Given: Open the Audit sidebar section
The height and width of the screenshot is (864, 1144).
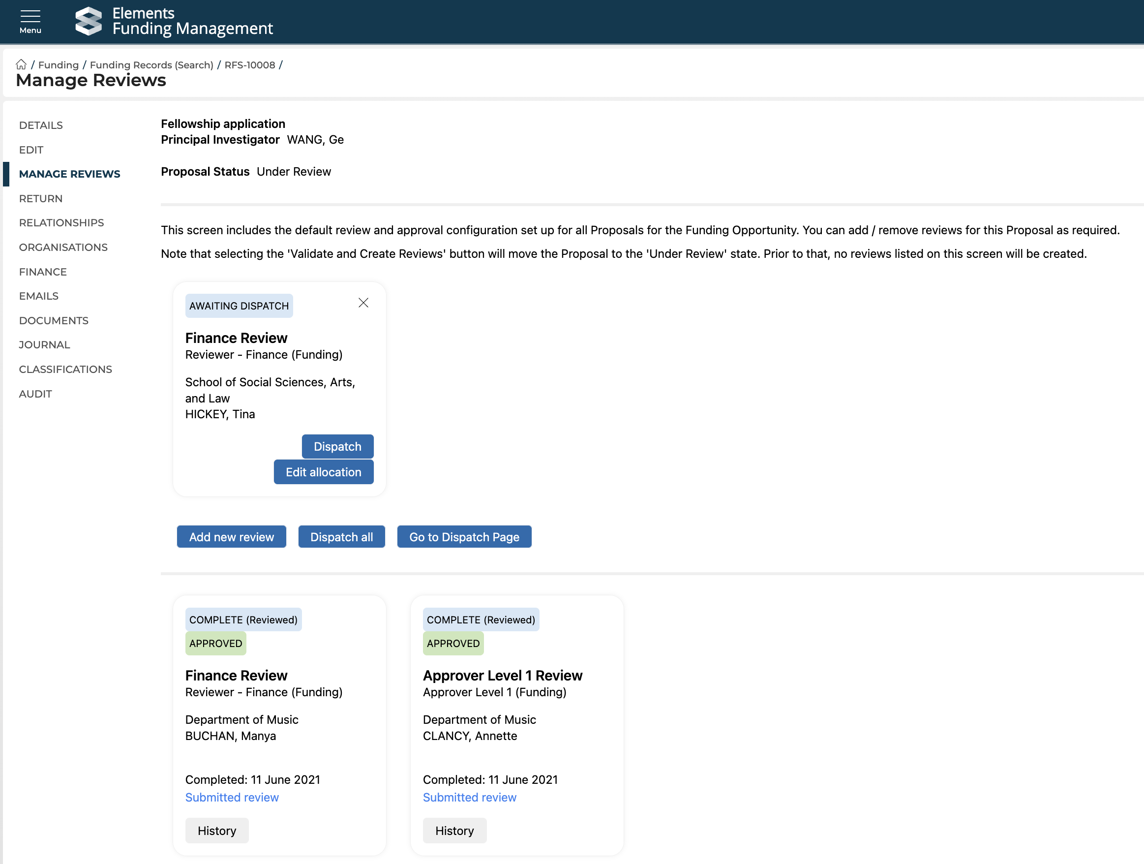Looking at the screenshot, I should pos(35,394).
